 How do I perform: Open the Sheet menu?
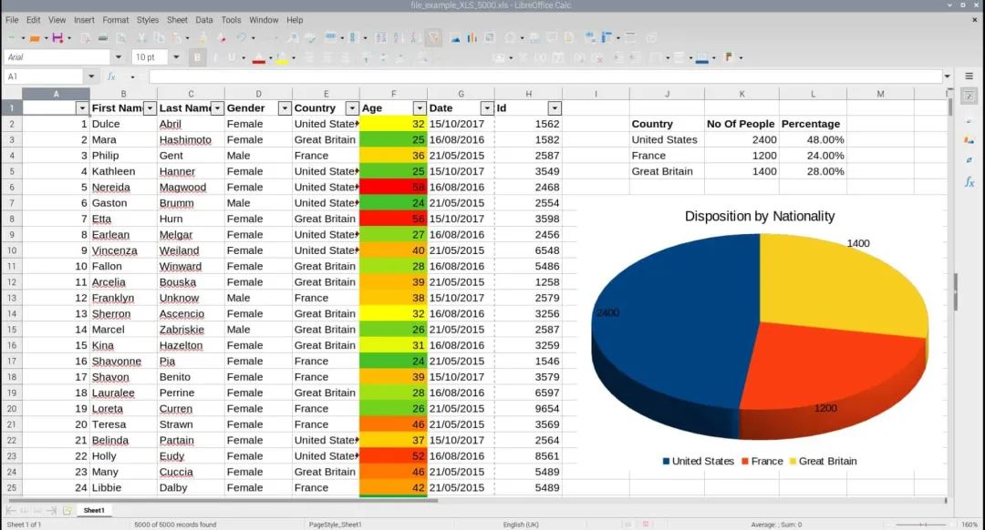click(x=177, y=20)
